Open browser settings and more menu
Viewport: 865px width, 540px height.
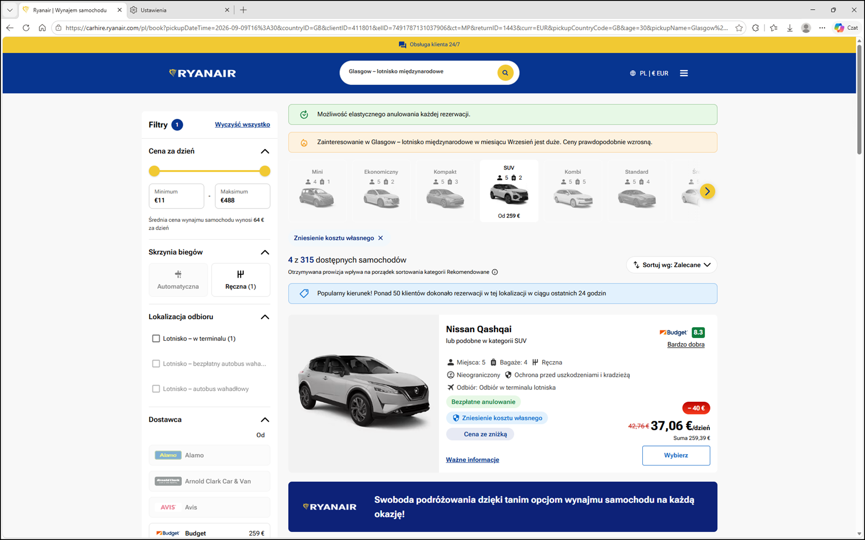(x=822, y=28)
